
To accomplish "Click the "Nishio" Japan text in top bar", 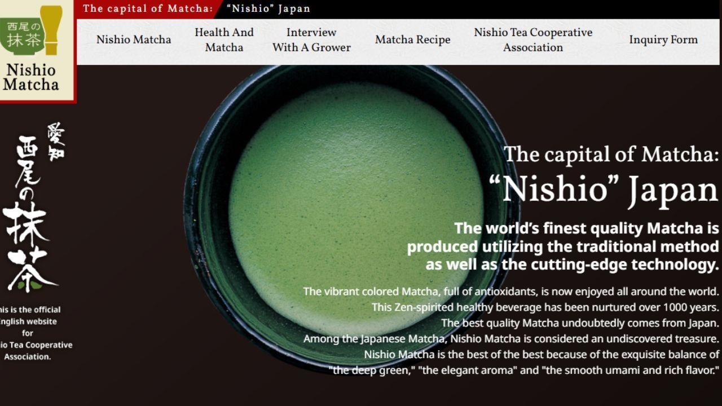I will pyautogui.click(x=268, y=8).
